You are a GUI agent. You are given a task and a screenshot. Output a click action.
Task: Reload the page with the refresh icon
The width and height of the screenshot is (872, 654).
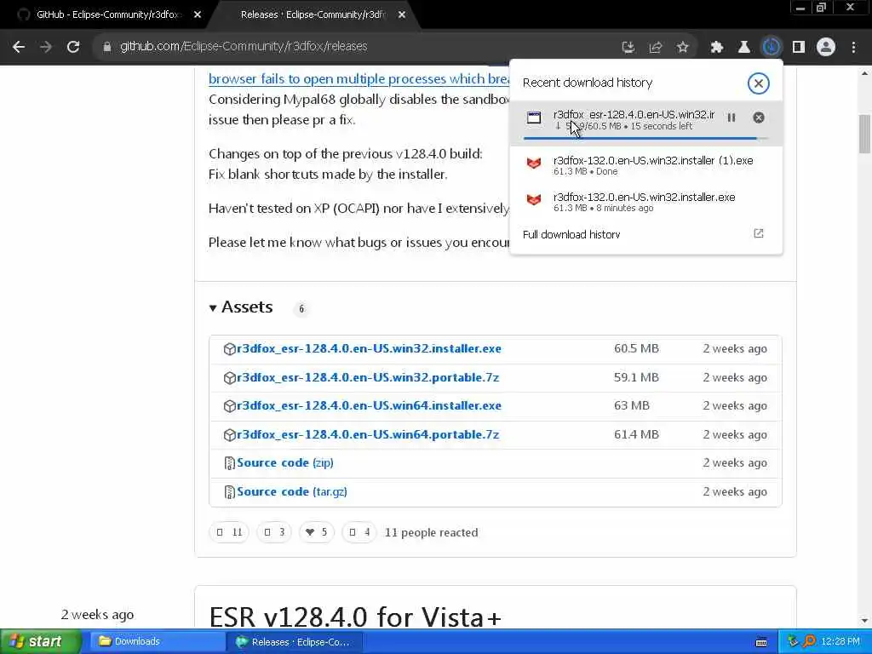coord(73,47)
